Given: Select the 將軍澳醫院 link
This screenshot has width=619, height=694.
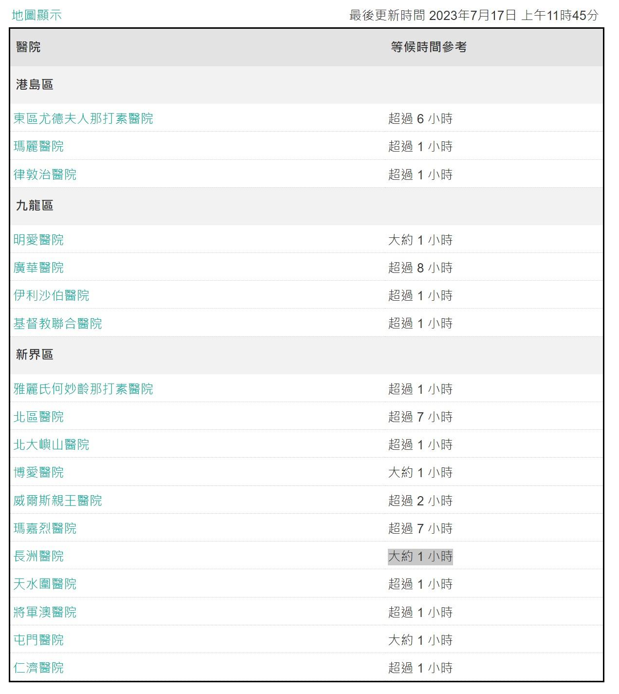Looking at the screenshot, I should click(45, 612).
